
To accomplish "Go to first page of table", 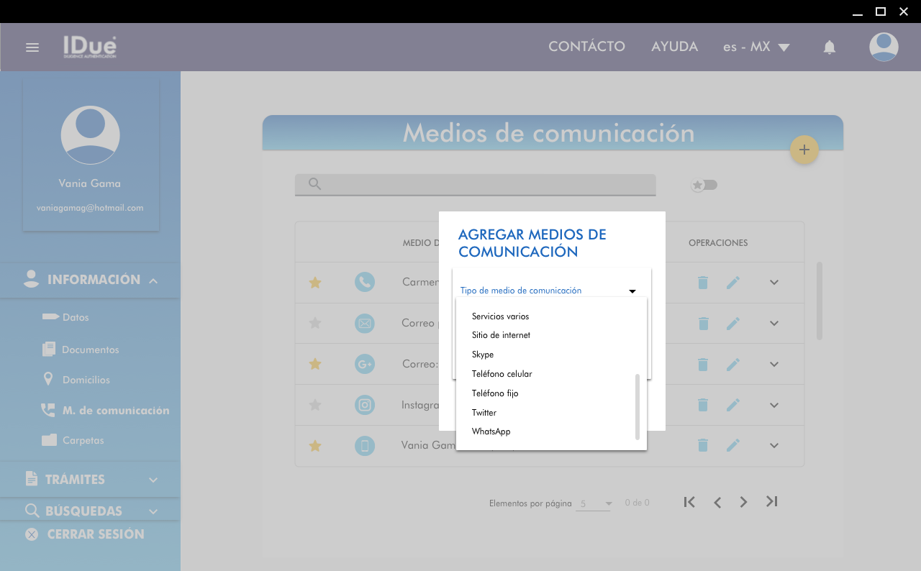I will (x=689, y=502).
